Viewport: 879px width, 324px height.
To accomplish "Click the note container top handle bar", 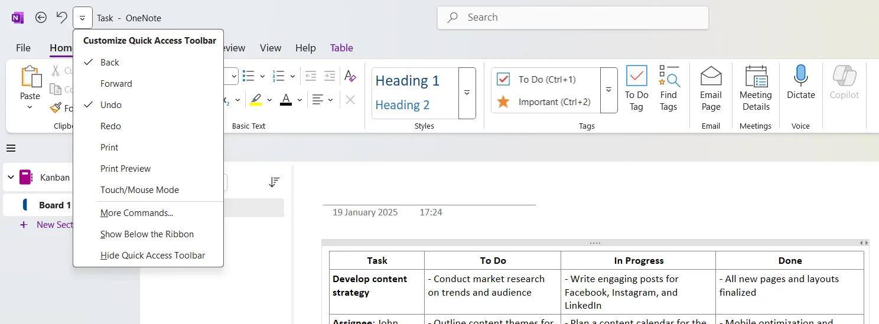I will (x=595, y=243).
